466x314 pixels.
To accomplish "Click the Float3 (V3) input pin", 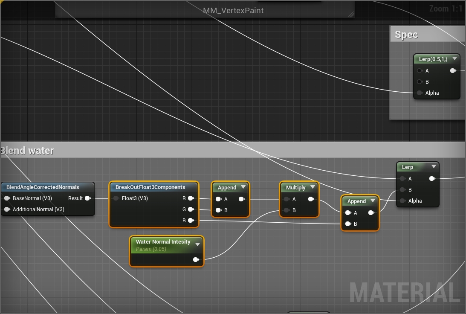I will (116, 198).
